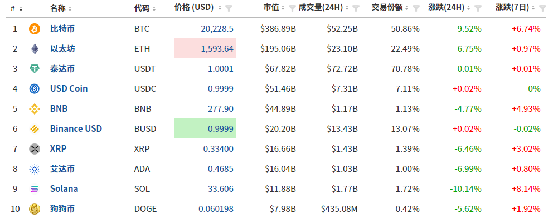
Task: Click the green highlighted BUSD price 0.9999
Action: pos(220,129)
